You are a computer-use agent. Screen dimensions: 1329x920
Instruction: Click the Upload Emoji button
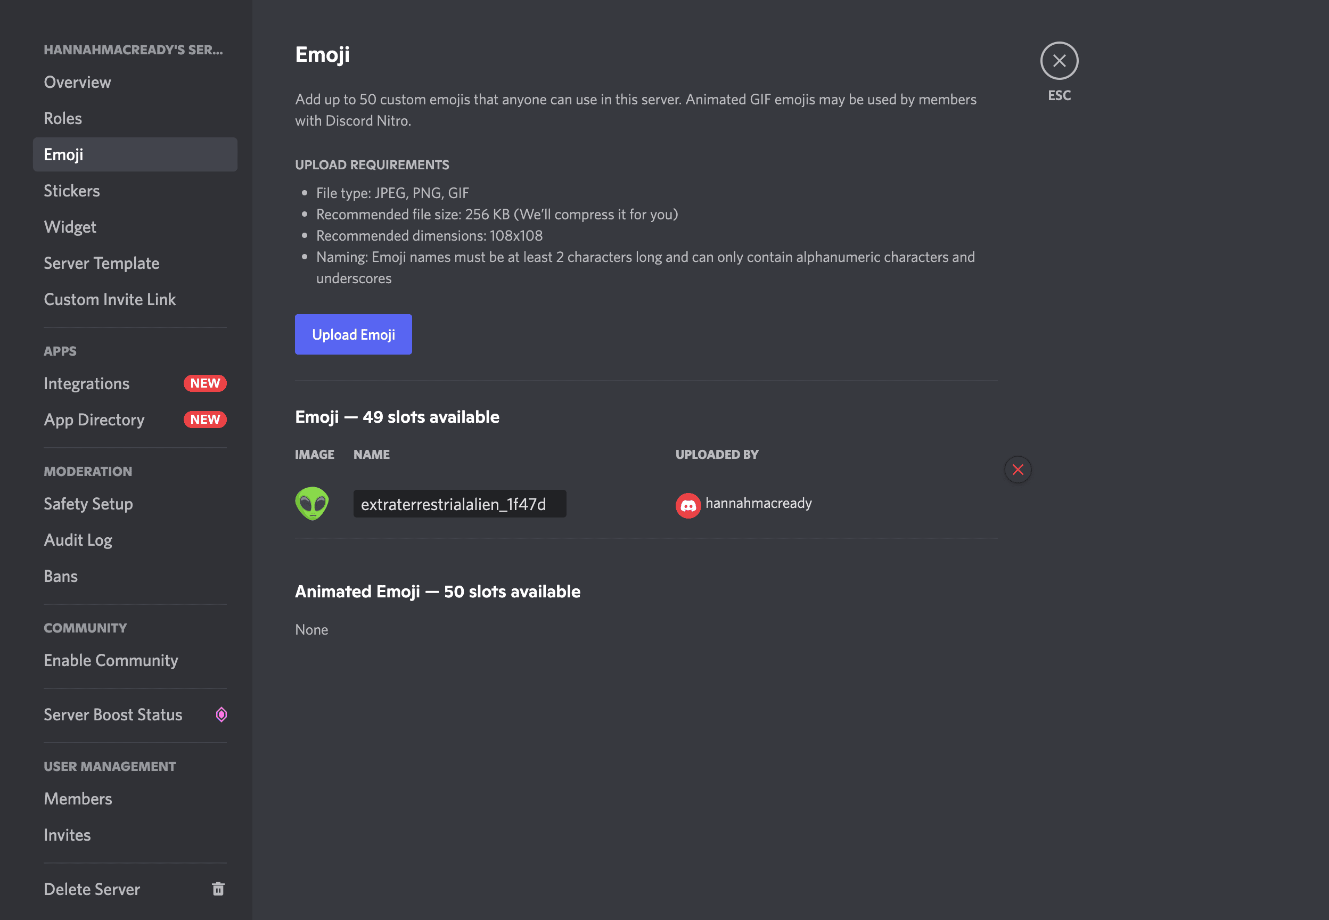tap(352, 334)
